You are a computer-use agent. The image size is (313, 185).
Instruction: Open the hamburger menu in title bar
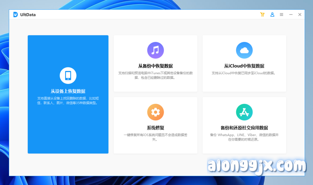pyautogui.click(x=282, y=15)
